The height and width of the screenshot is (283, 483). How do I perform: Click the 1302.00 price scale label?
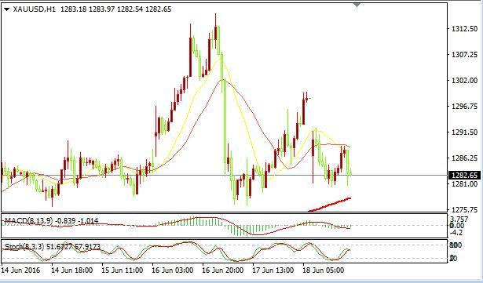coord(464,80)
